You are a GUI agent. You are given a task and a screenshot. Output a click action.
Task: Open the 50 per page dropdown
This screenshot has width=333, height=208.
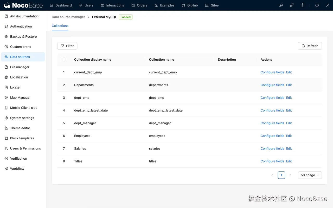coord(310,175)
